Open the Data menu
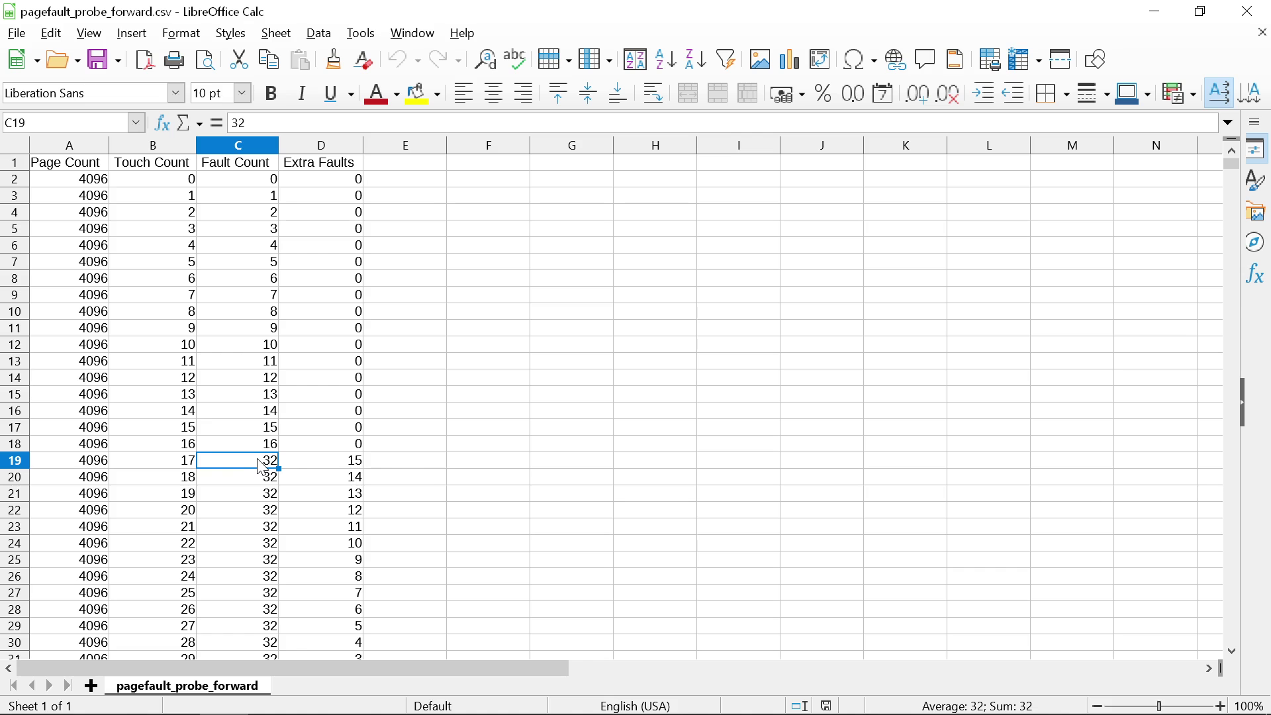The width and height of the screenshot is (1271, 715). click(318, 33)
